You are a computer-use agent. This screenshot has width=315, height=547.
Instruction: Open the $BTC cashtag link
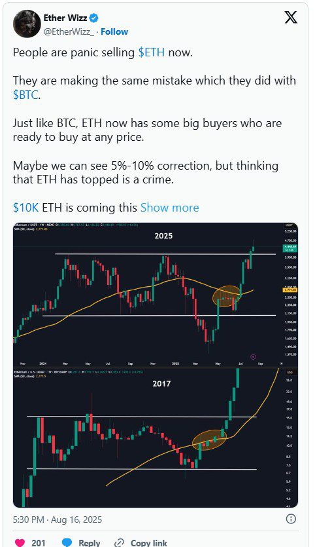25,95
